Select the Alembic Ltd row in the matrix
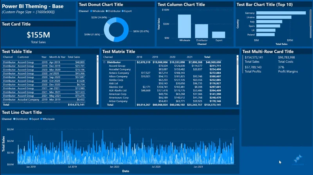Screen dimensions: 313x175 coord(116,87)
